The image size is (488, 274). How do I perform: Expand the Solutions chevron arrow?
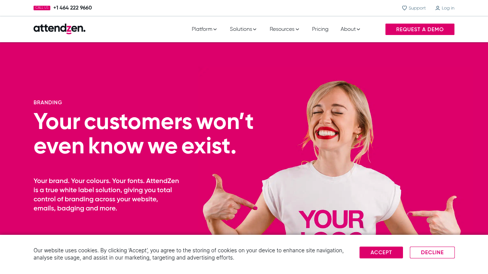coord(255,29)
